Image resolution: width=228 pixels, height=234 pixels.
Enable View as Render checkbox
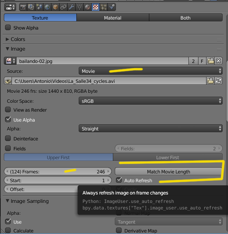pyautogui.click(x=8, y=110)
